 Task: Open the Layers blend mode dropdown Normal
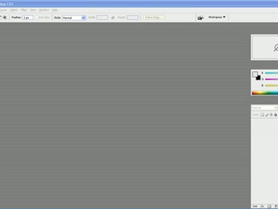click(x=264, y=108)
